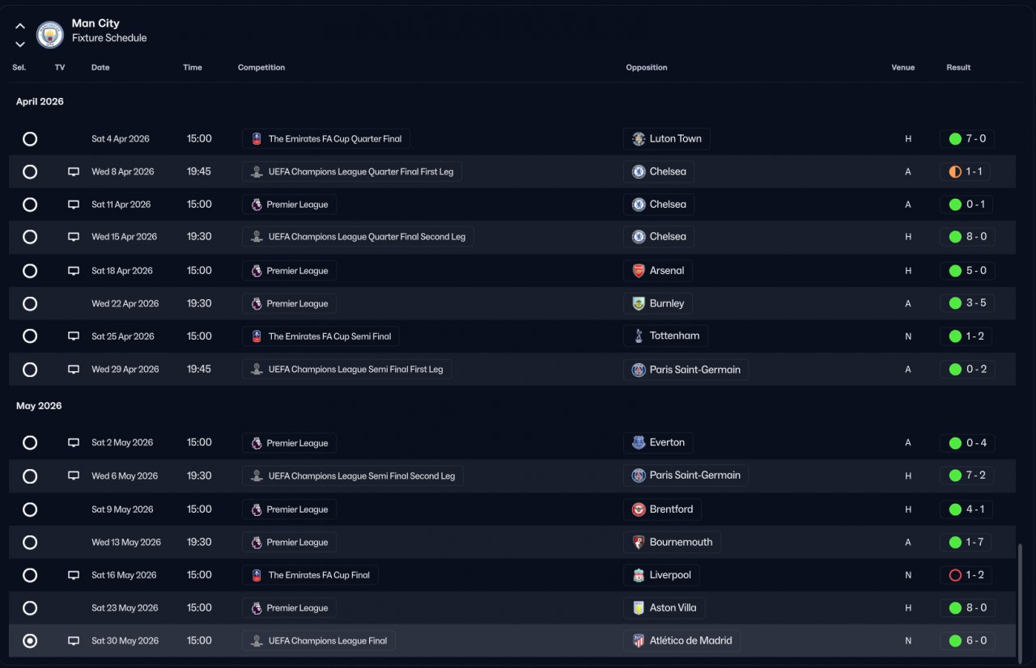Click the TV icon in the Liverpool row
The height and width of the screenshot is (668, 1036).
click(x=74, y=575)
